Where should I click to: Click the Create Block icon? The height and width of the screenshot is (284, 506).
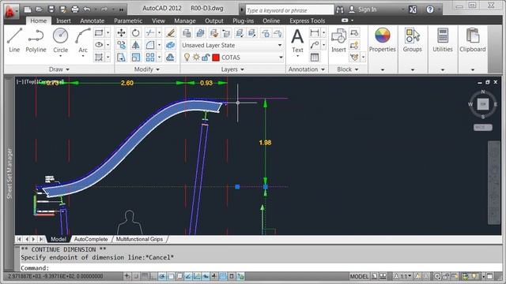point(354,32)
